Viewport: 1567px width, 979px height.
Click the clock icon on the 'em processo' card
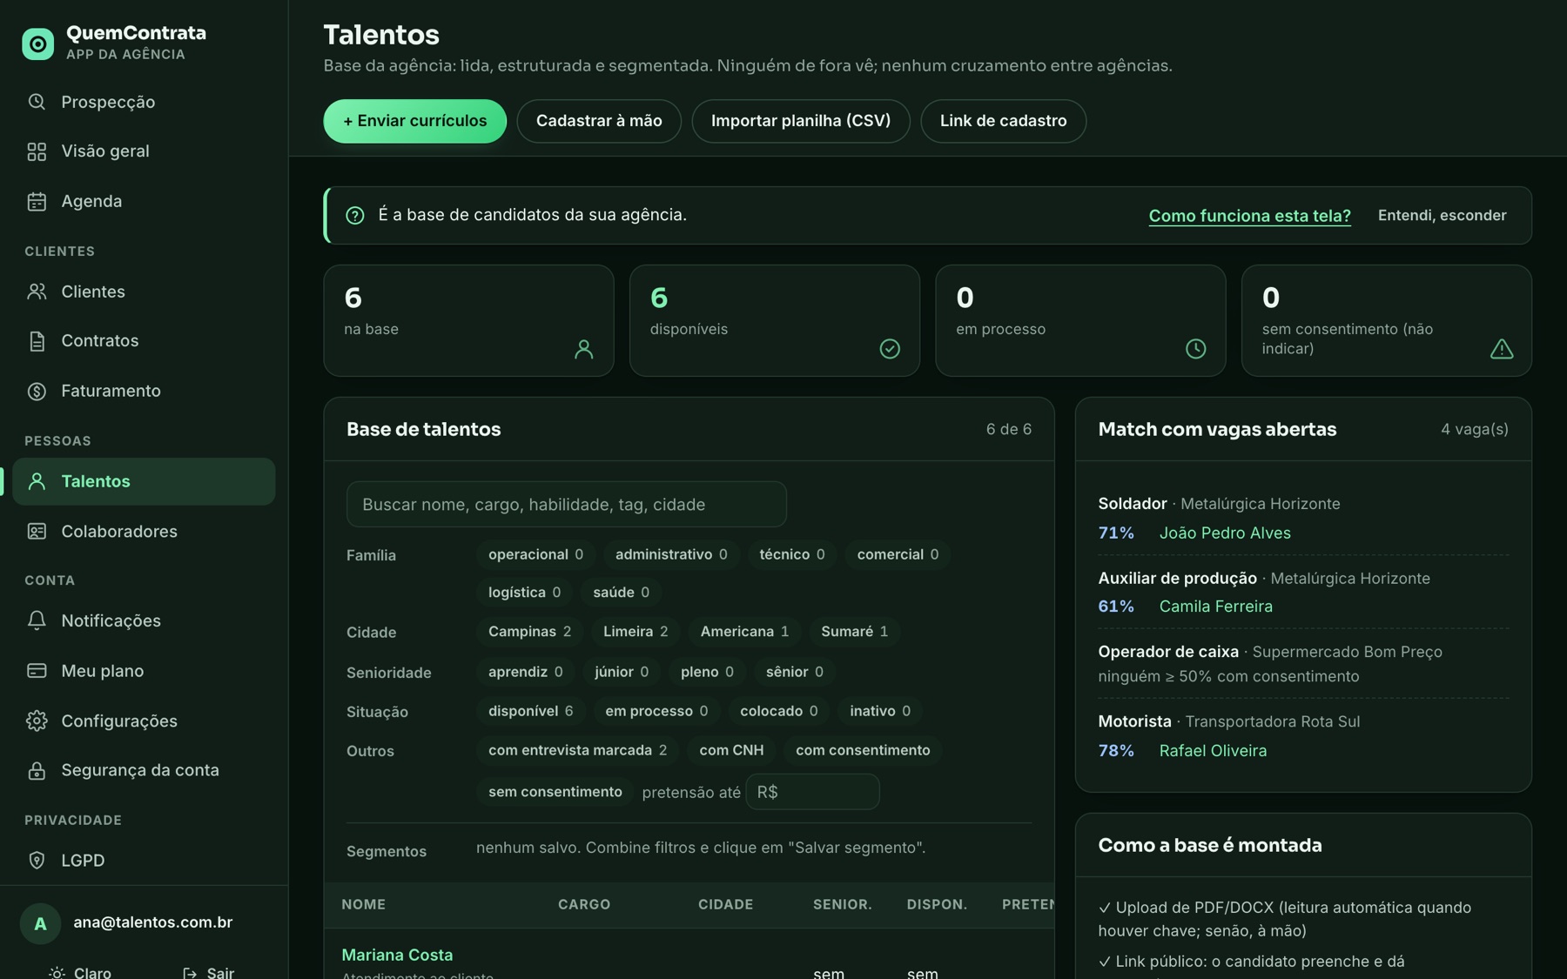(x=1196, y=349)
